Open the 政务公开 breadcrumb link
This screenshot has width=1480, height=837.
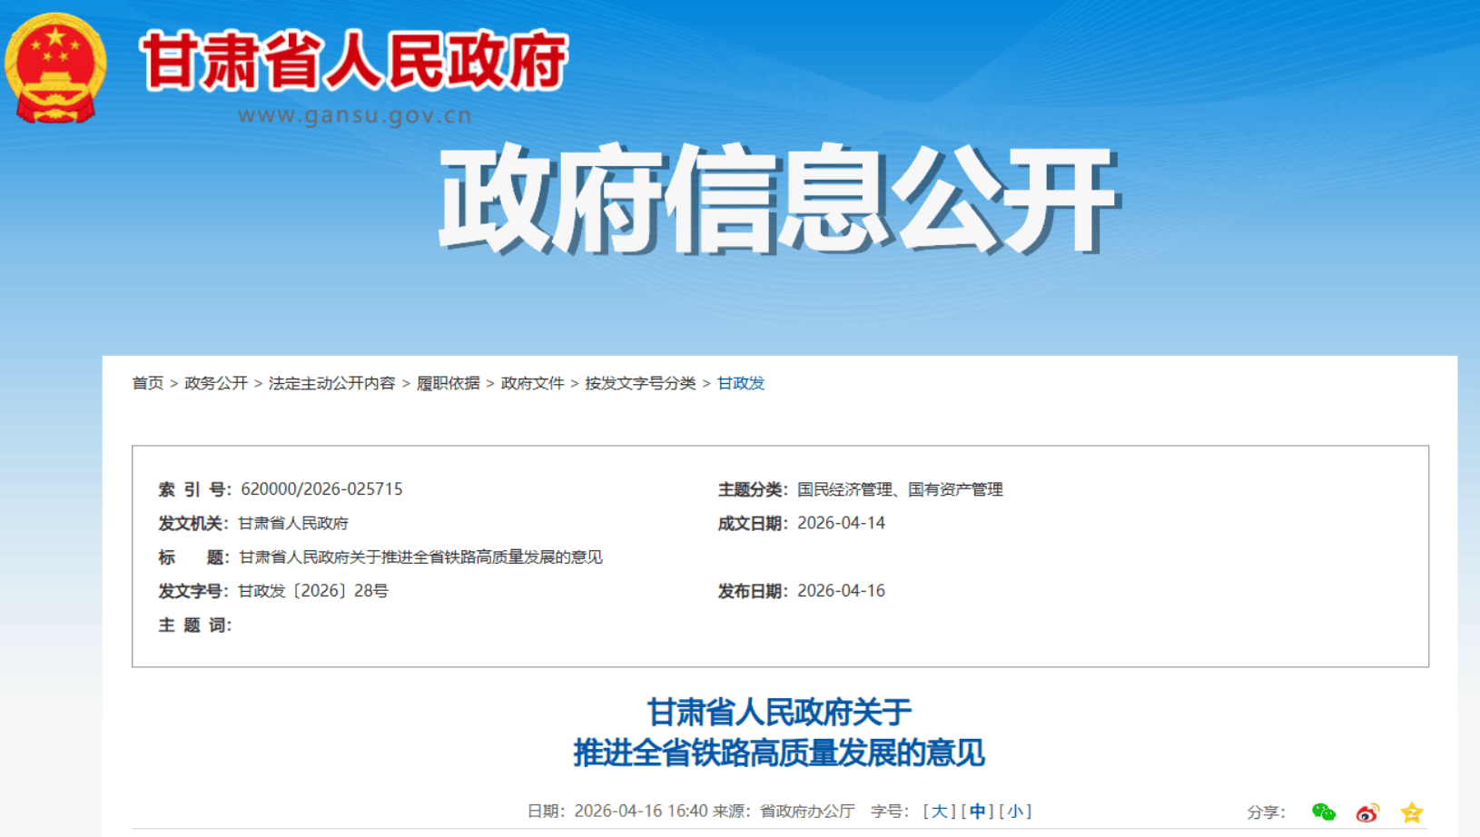[x=216, y=383]
